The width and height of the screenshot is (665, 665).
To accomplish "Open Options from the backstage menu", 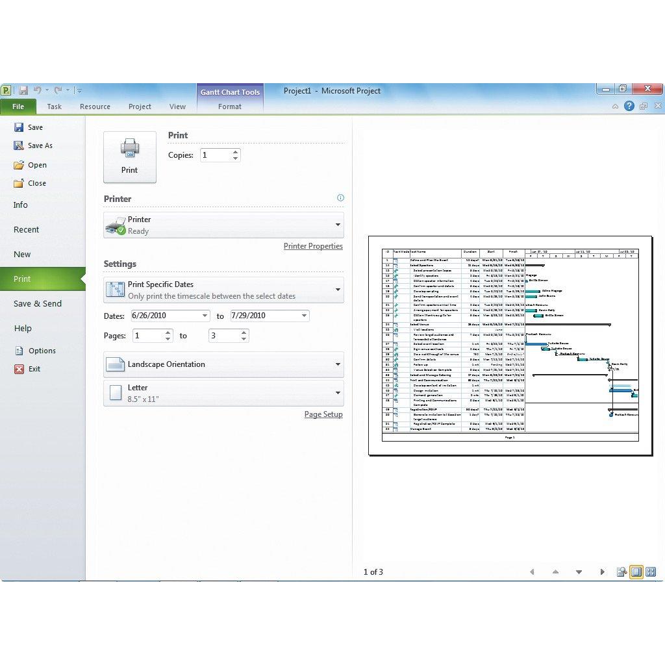I will 35,351.
